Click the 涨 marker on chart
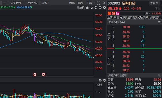The width and height of the screenshot is (162, 98). click(44, 75)
